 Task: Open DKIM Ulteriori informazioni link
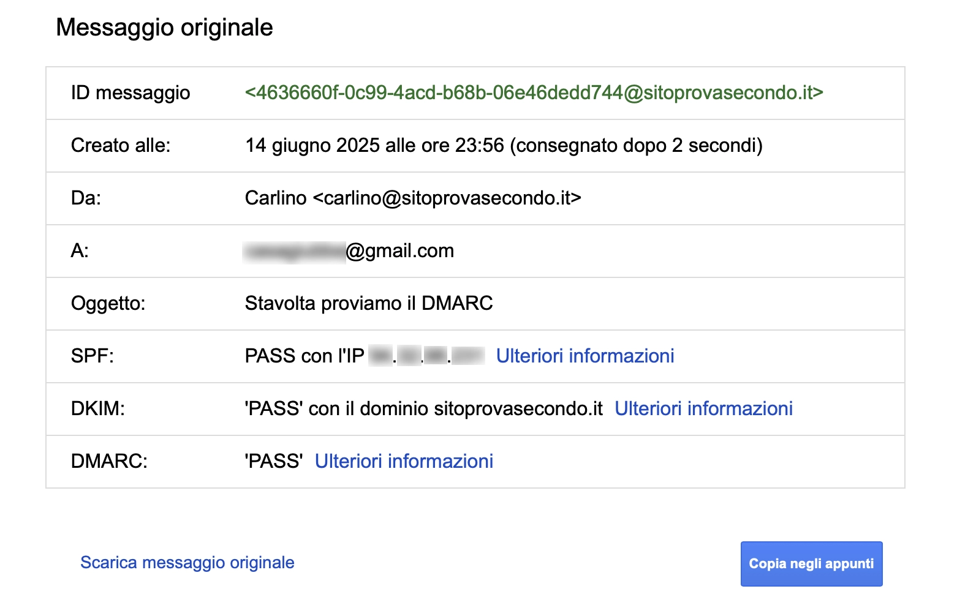pos(703,408)
